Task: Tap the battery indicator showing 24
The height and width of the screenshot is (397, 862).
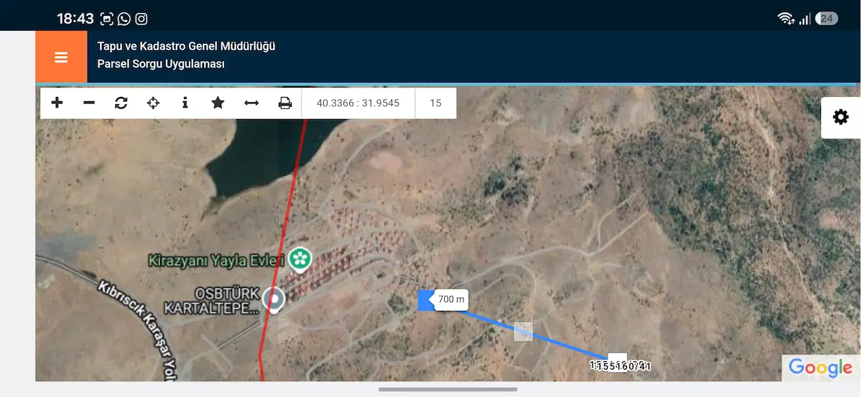Action: pos(827,19)
